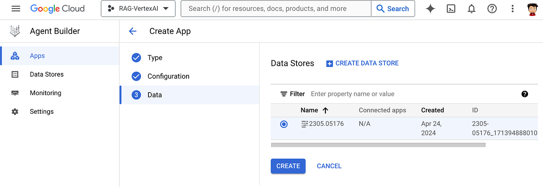Open the filter help question icon
This screenshot has height=187, width=543.
tap(525, 94)
